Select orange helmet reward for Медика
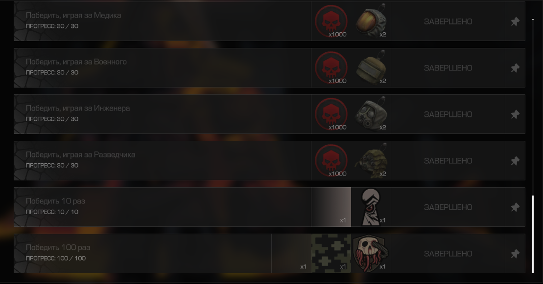 tap(371, 22)
